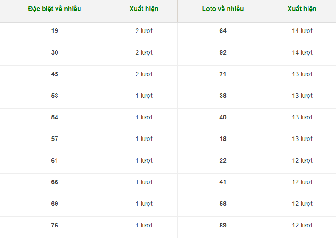The width and height of the screenshot is (336, 238).
Task: Select special number 19 cell
Action: tap(55, 31)
